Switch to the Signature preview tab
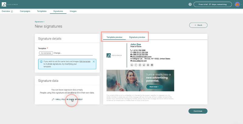The height and width of the screenshot is (124, 243). coord(137,37)
